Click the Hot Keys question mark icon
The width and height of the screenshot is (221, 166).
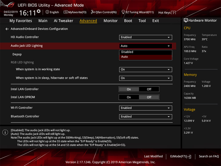pyautogui.click(x=173, y=13)
